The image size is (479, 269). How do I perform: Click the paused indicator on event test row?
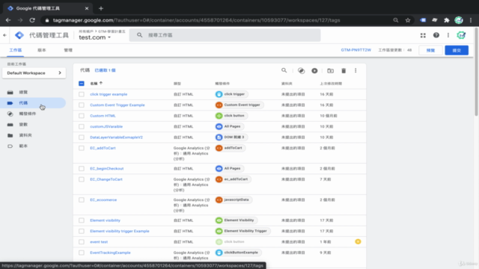(358, 241)
